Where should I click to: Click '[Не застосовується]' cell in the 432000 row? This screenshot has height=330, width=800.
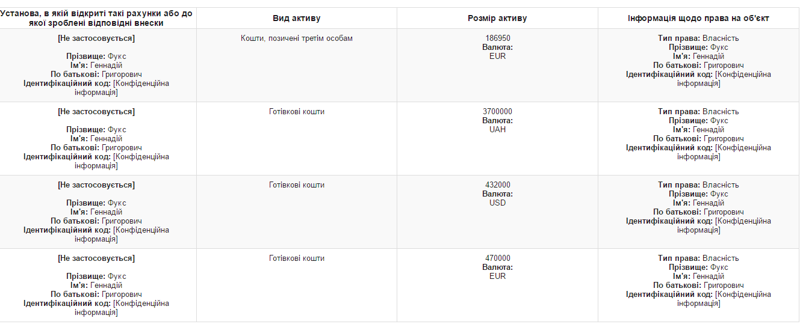tap(96, 185)
